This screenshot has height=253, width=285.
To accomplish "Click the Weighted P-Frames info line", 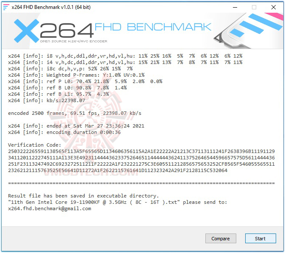I will 76,75.
